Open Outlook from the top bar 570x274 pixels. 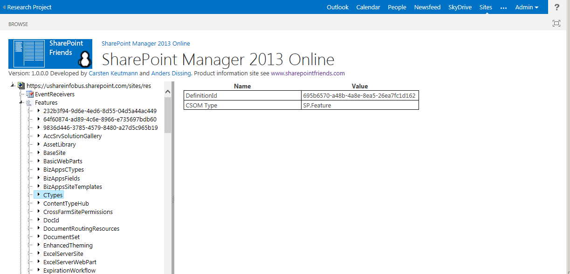tap(337, 7)
